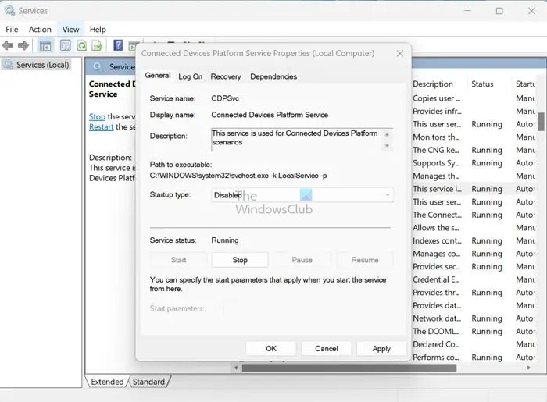Click the 'Provides infr...' description cell

click(437, 111)
